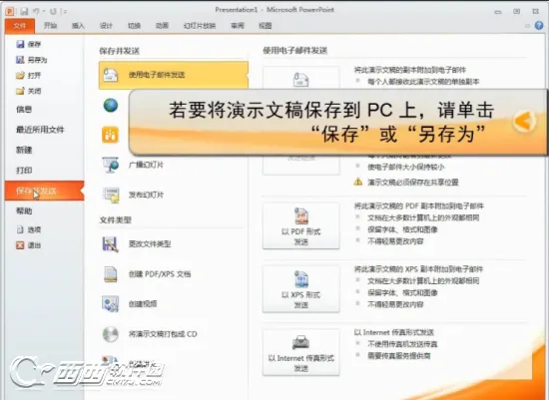
Task: Select 帮助 in the backstage menu
Action: pyautogui.click(x=24, y=211)
